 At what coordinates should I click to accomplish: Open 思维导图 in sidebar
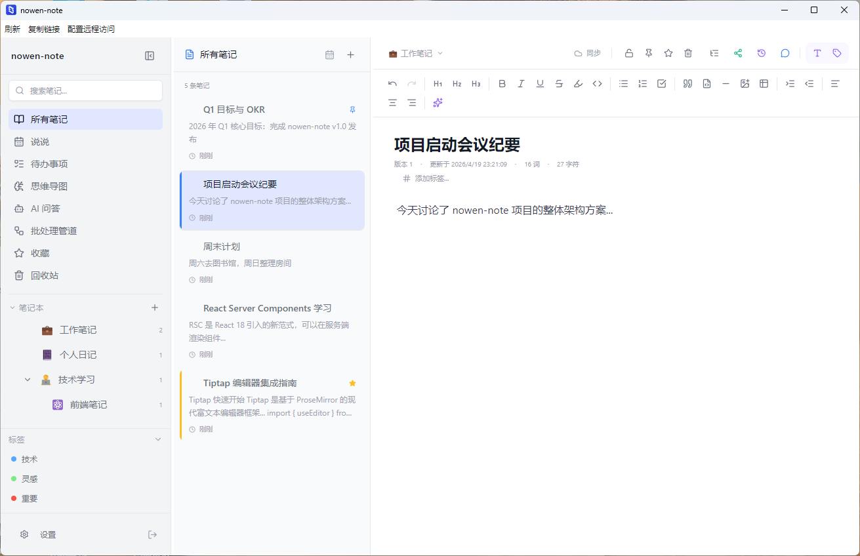pos(85,186)
